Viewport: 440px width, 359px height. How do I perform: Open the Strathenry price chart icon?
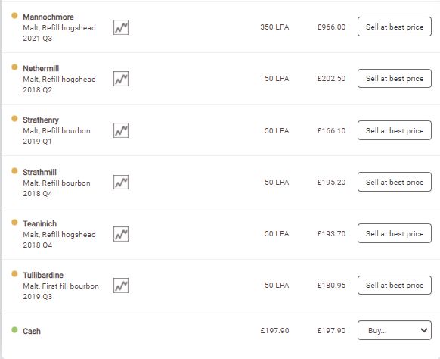tap(121, 130)
